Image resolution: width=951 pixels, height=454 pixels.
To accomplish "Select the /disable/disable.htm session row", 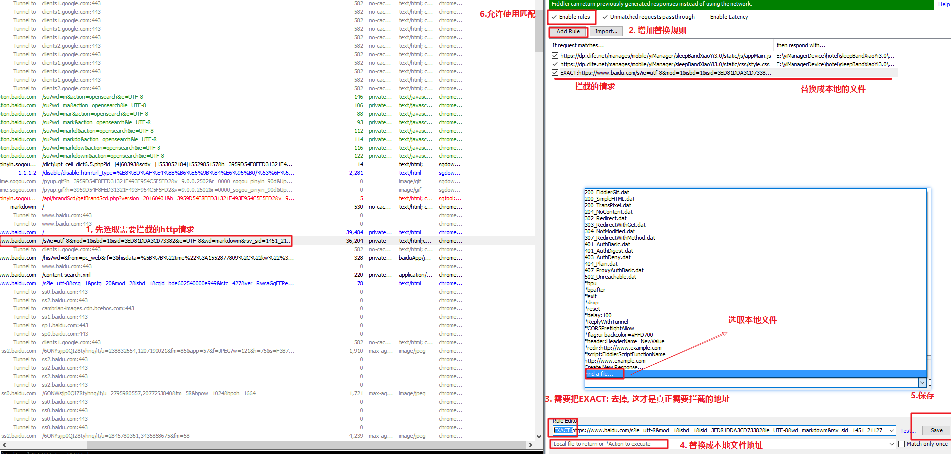I will click(x=267, y=173).
